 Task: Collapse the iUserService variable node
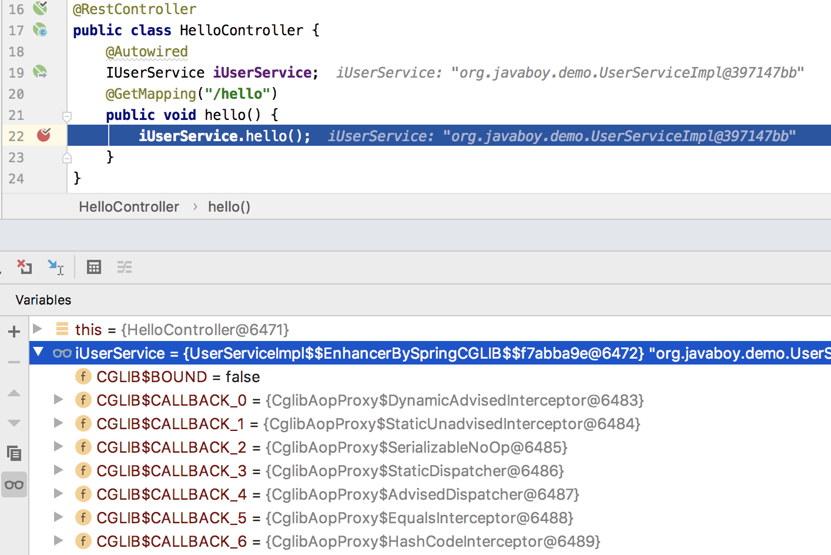37,353
